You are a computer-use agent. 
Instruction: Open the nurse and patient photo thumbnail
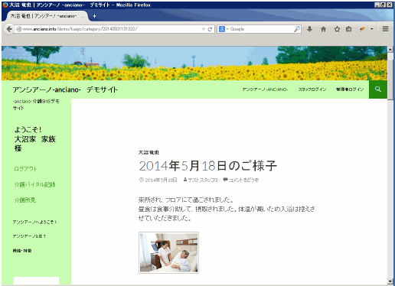(x=168, y=252)
